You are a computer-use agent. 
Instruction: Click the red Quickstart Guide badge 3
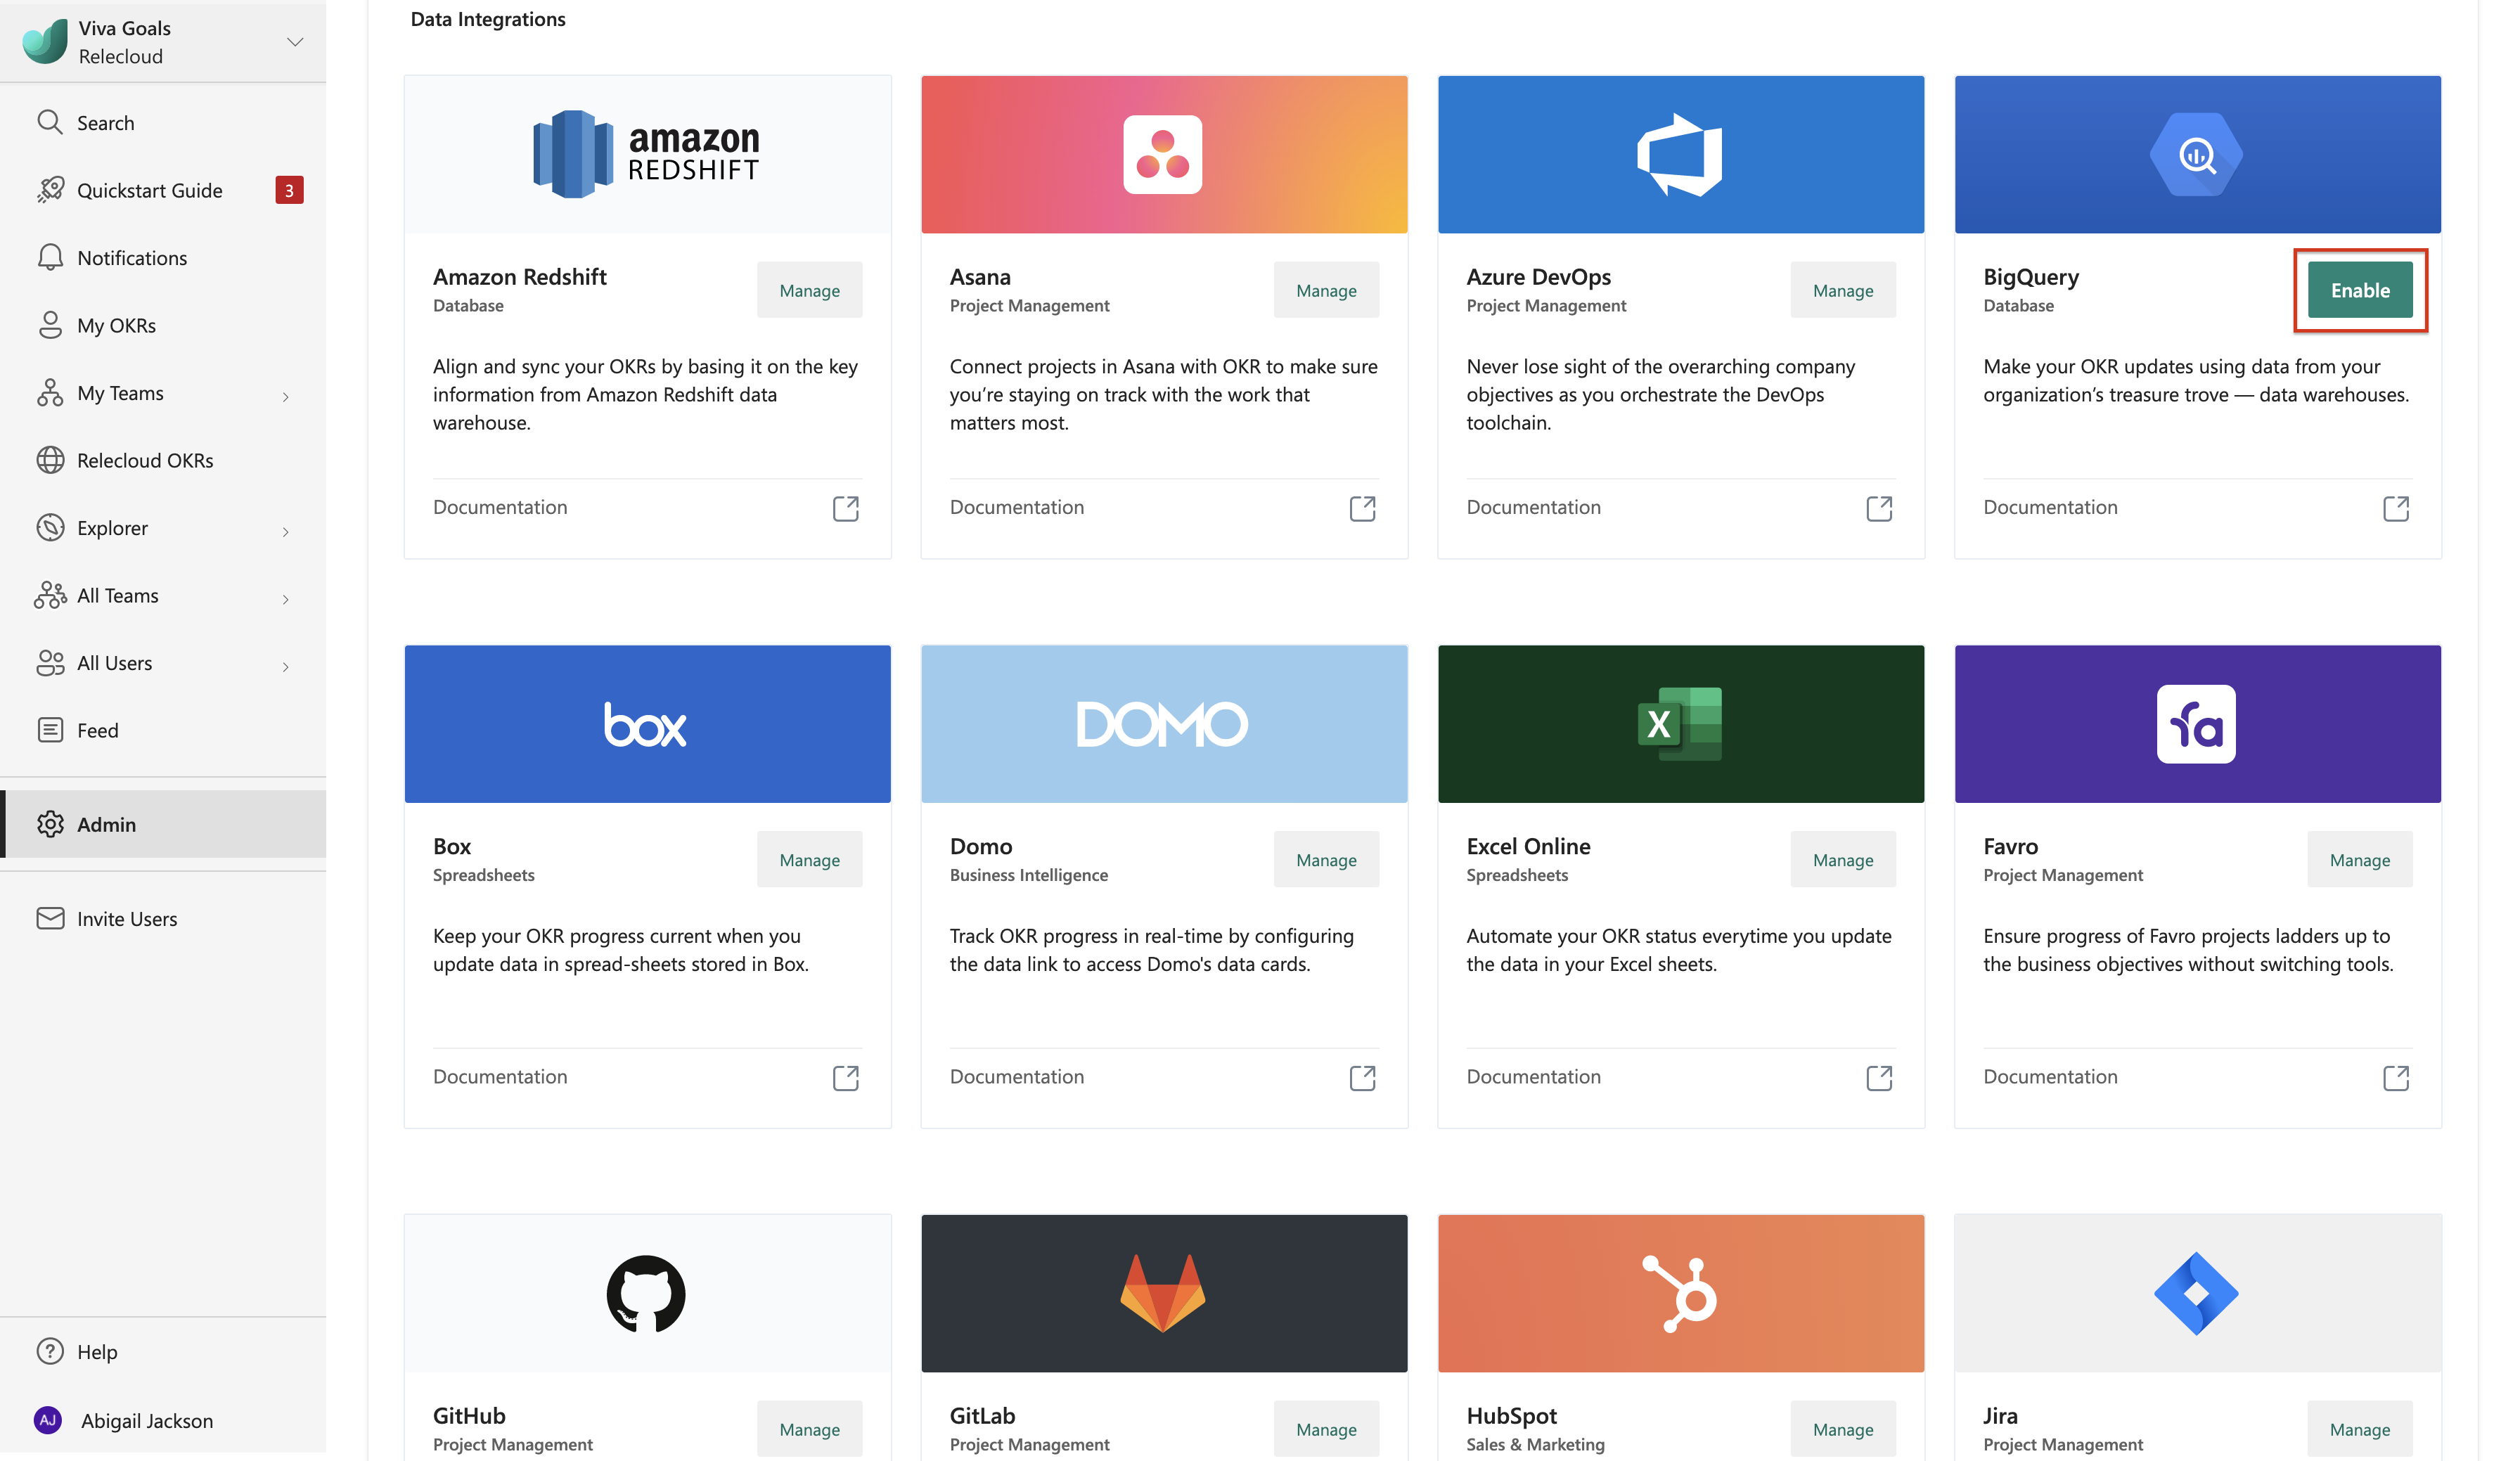pyautogui.click(x=289, y=190)
